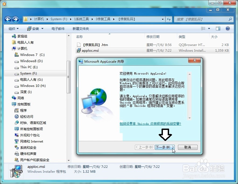Click 计算机 in the address breadcrumb
This screenshot has width=238, height=184.
[x=39, y=19]
